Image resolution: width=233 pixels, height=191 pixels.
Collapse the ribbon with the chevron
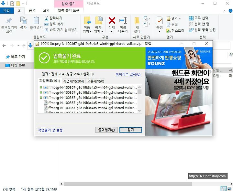click(225, 11)
